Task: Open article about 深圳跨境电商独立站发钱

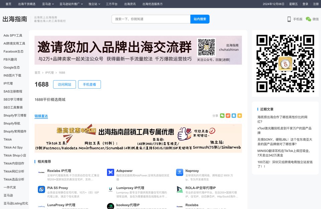Action: click(285, 164)
